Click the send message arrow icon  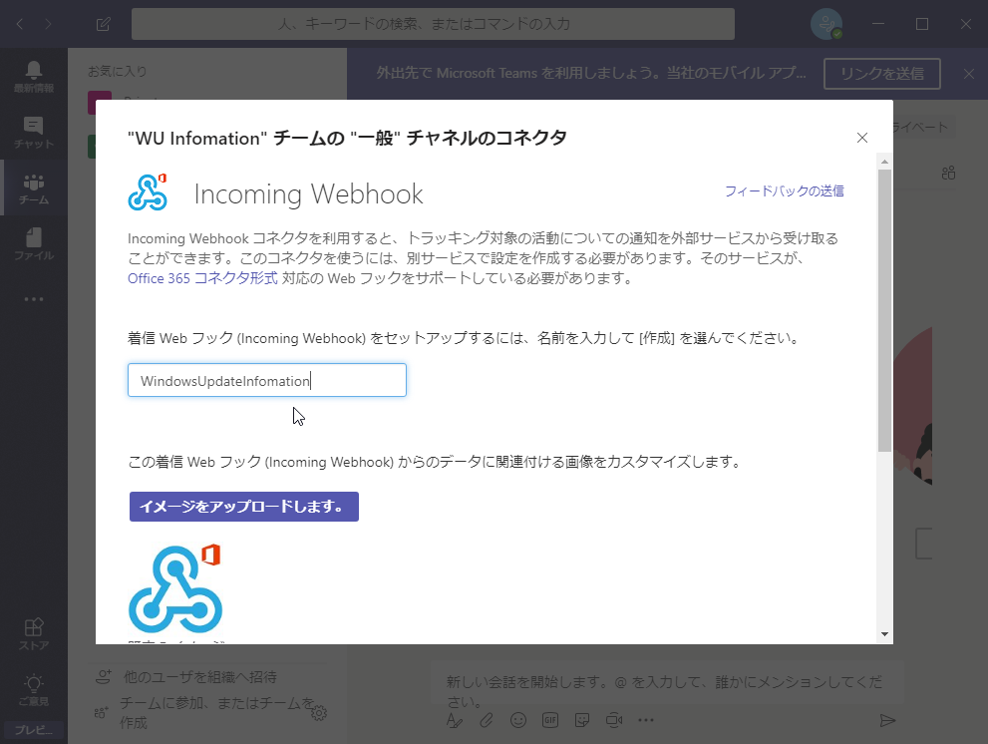pyautogui.click(x=887, y=720)
